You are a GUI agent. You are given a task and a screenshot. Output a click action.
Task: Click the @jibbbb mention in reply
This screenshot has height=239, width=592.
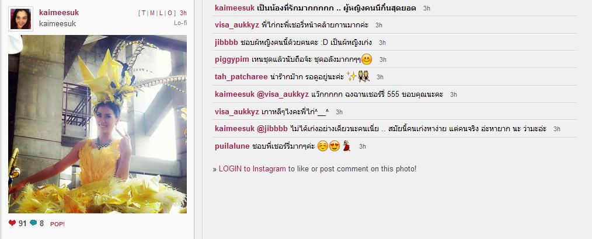click(x=272, y=129)
